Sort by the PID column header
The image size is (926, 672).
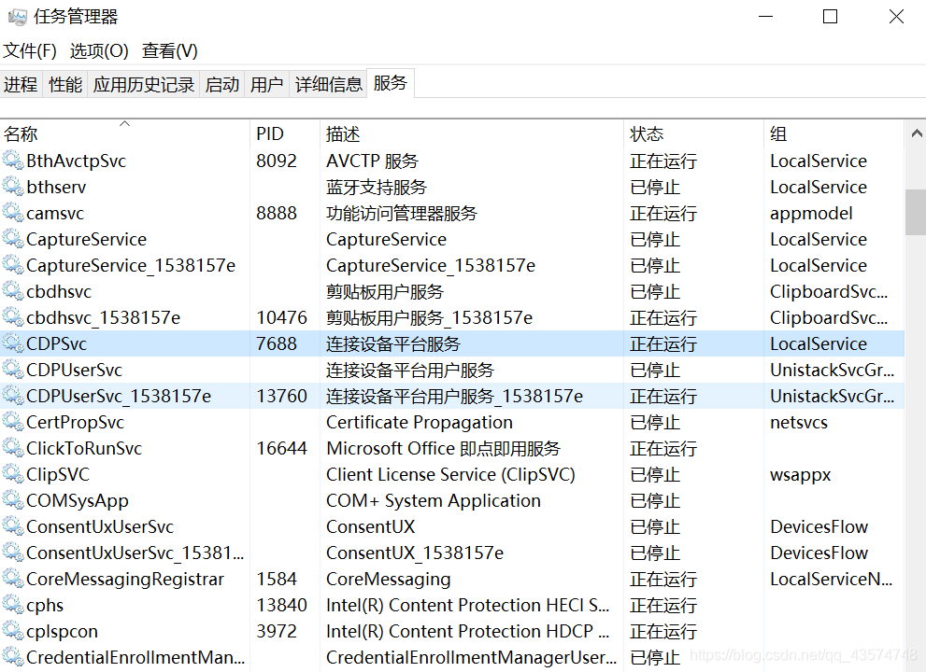pos(285,133)
